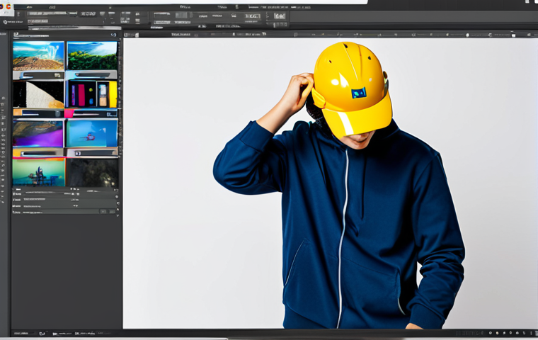This screenshot has height=340, width=538.
Task: Select the purple mountain landscape thumbnail
Action: [38, 134]
